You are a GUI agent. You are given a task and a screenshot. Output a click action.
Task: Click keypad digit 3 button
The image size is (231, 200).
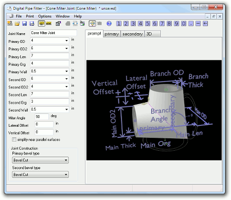[x=133, y=24]
